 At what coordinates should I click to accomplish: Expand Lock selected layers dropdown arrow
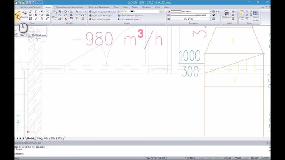[x=140, y=20]
